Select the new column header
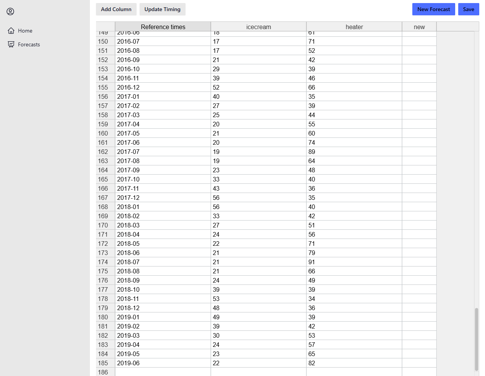485x376 pixels. tap(419, 27)
